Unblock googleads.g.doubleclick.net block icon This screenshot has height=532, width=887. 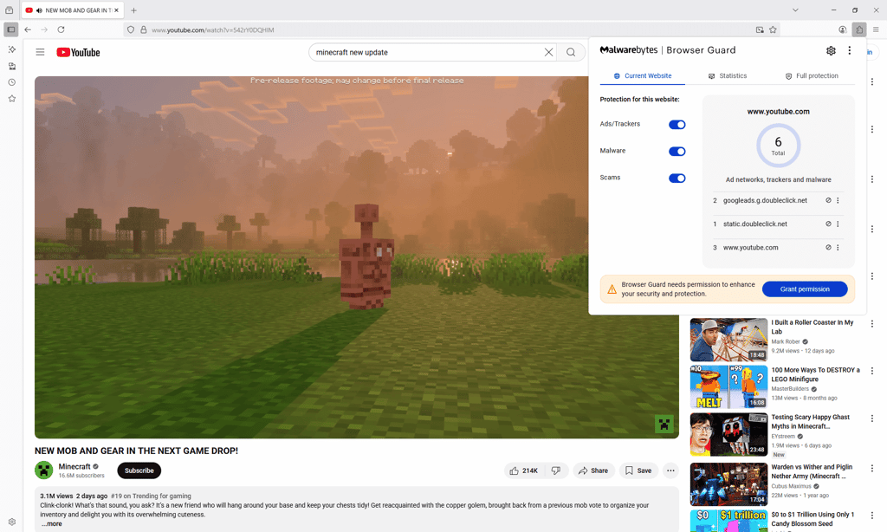pyautogui.click(x=828, y=200)
